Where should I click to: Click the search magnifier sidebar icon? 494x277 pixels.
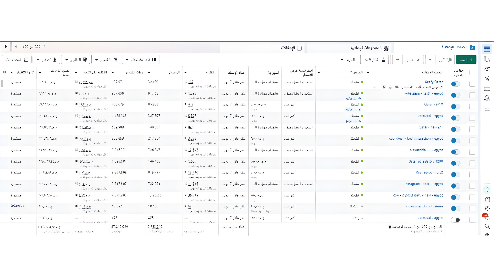tap(487, 226)
